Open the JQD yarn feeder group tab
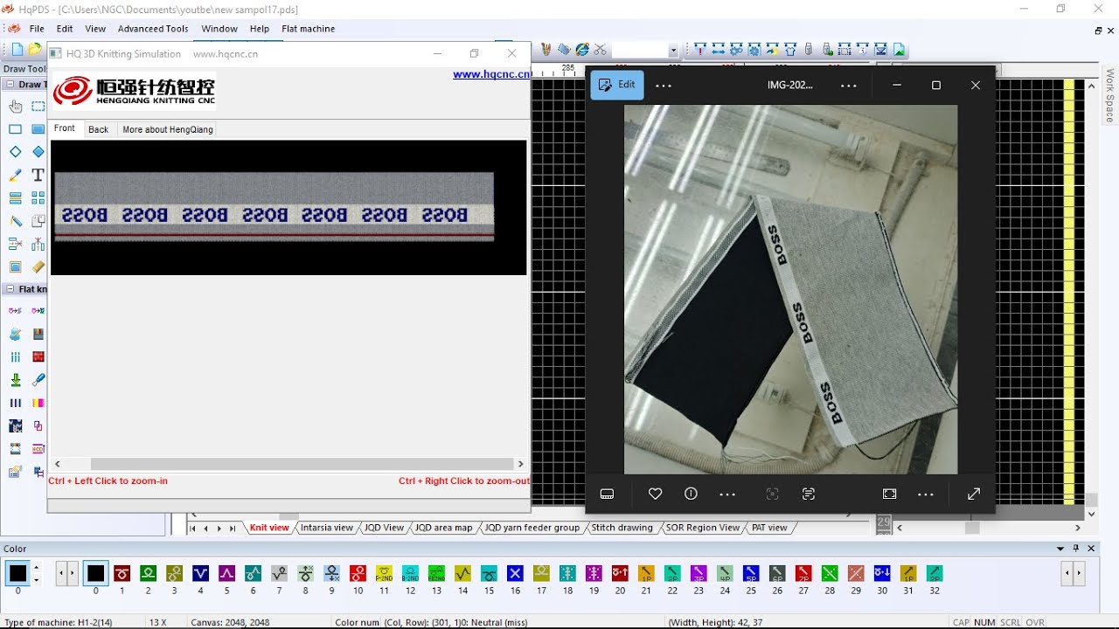 point(532,528)
